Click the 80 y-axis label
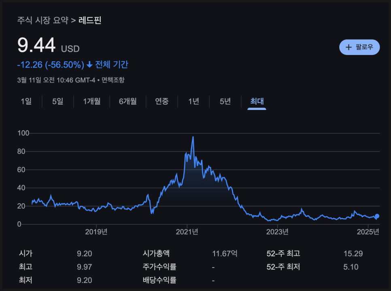The image size is (391, 291). [x=21, y=151]
